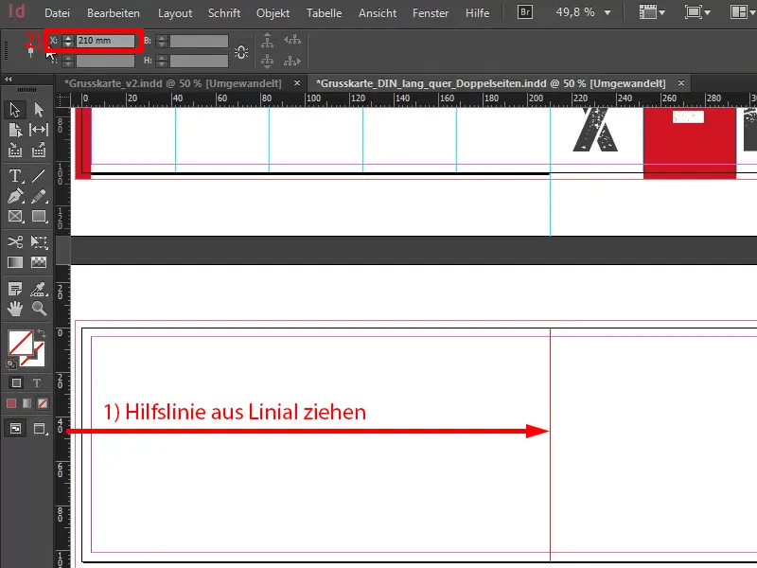Swap fill and stroke arrows

[42, 333]
